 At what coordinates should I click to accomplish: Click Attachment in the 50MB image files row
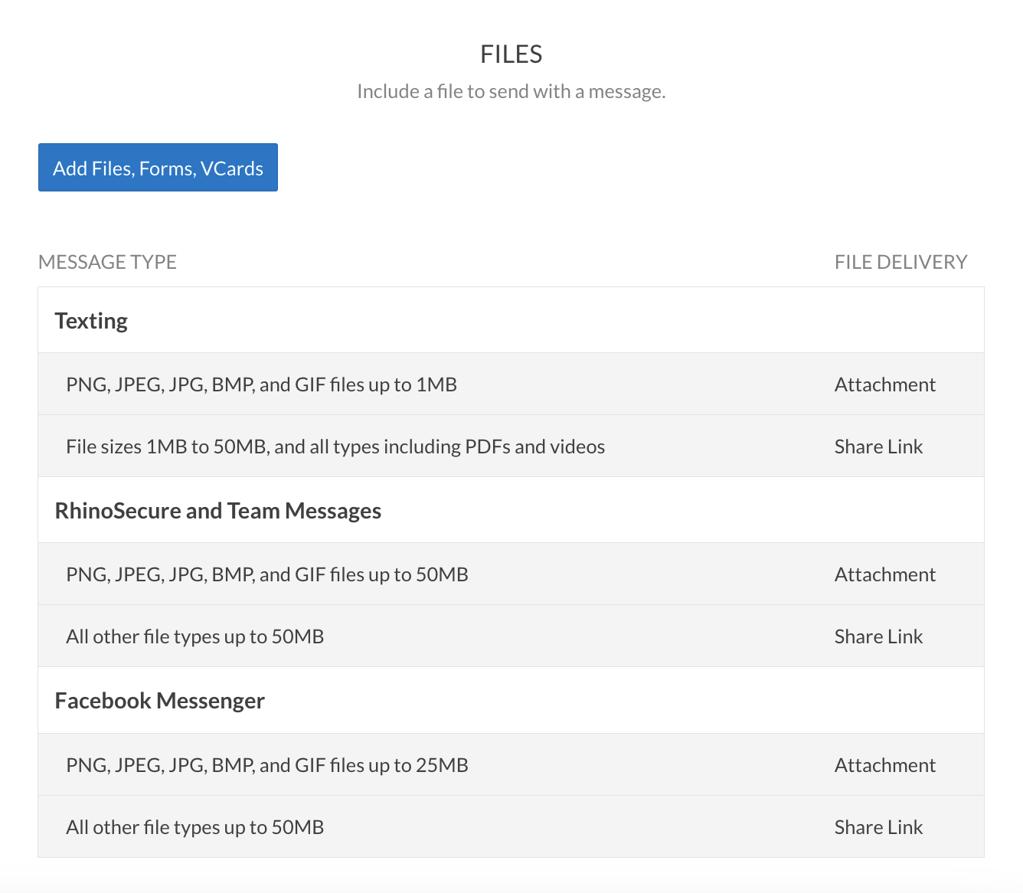coord(885,574)
